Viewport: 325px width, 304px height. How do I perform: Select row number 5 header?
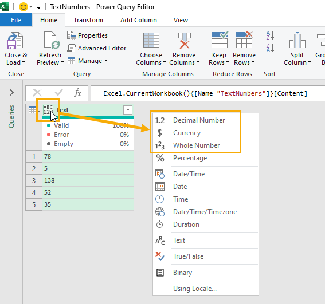[34, 204]
